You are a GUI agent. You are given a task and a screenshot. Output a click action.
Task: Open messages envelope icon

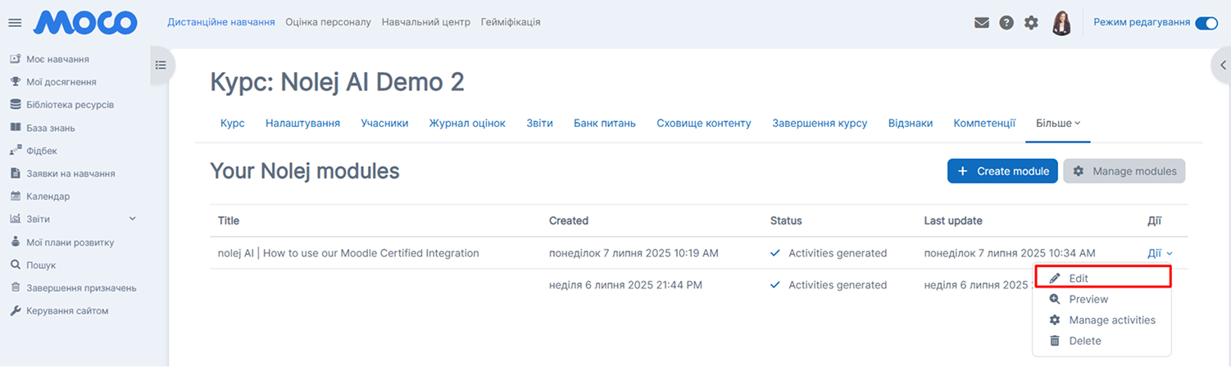981,23
